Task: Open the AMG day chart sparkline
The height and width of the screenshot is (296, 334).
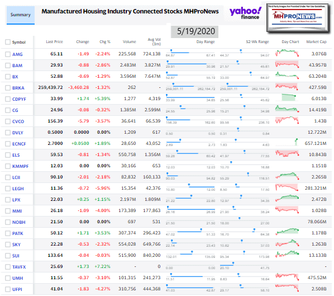Action: click(x=287, y=53)
